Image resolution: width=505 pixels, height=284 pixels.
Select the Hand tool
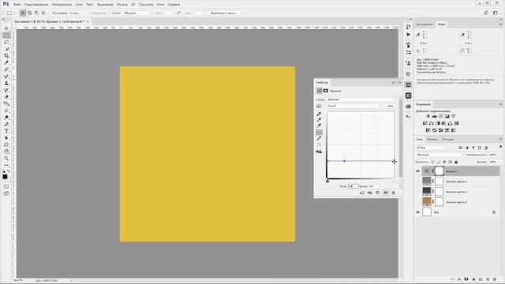6,151
